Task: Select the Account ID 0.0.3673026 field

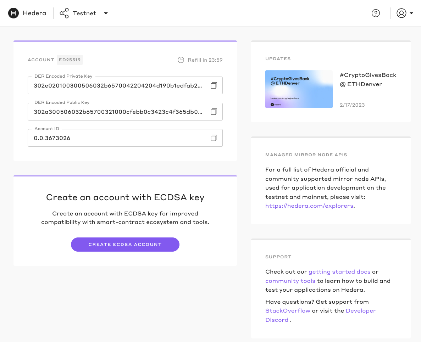Action: pyautogui.click(x=125, y=138)
